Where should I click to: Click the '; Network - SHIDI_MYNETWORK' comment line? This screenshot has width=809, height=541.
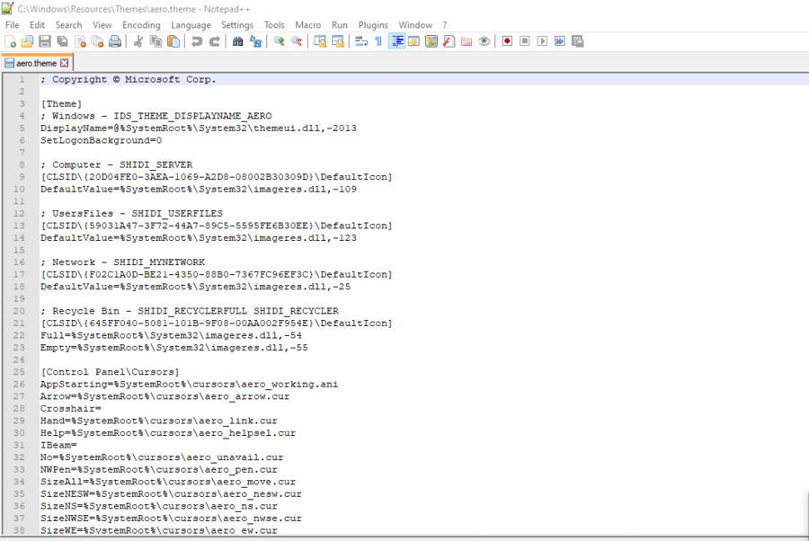pos(122,262)
